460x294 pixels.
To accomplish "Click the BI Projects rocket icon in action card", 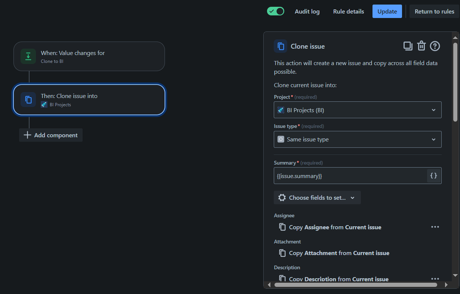I will [44, 105].
